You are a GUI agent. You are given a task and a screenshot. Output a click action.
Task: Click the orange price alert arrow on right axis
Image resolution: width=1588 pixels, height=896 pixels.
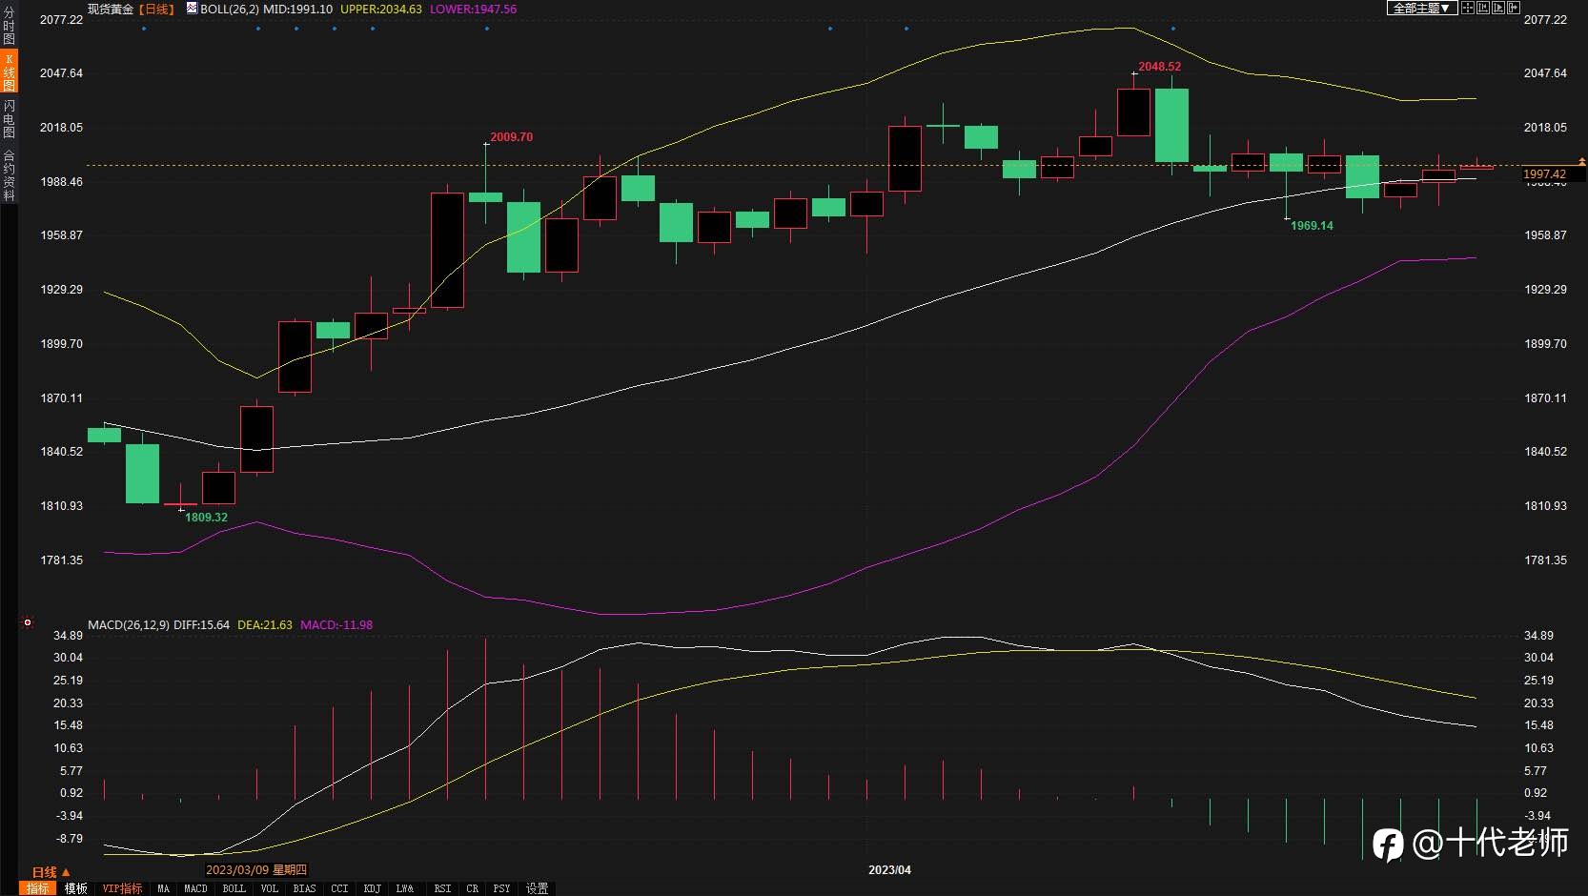(x=1582, y=162)
